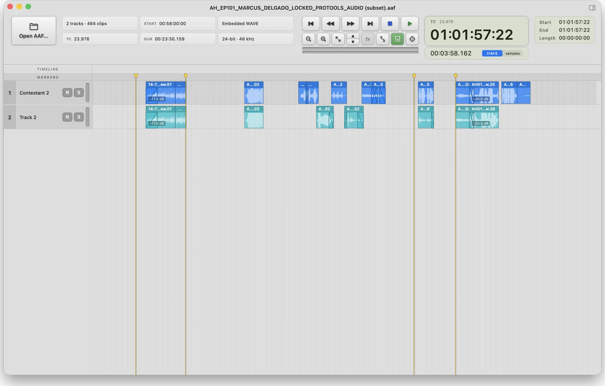This screenshot has width=605, height=386.
Task: Click the -11.0 dB gain label on Track 2
Action: tap(157, 124)
